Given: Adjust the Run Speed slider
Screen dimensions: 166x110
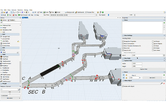Looking at the screenshot, I should pyautogui.click(x=108, y=15).
